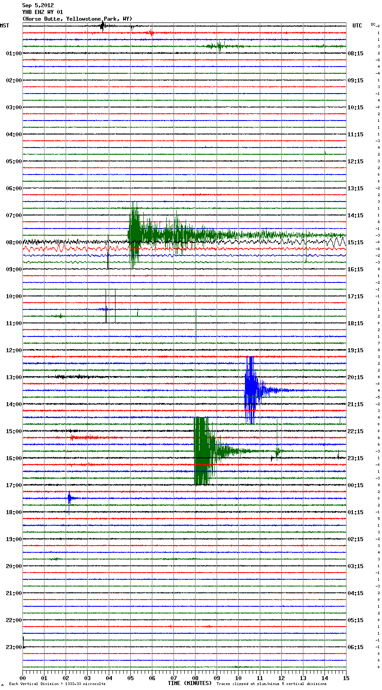
Task: Click minute tick "00" on bottom axis
Action: pyautogui.click(x=22, y=677)
